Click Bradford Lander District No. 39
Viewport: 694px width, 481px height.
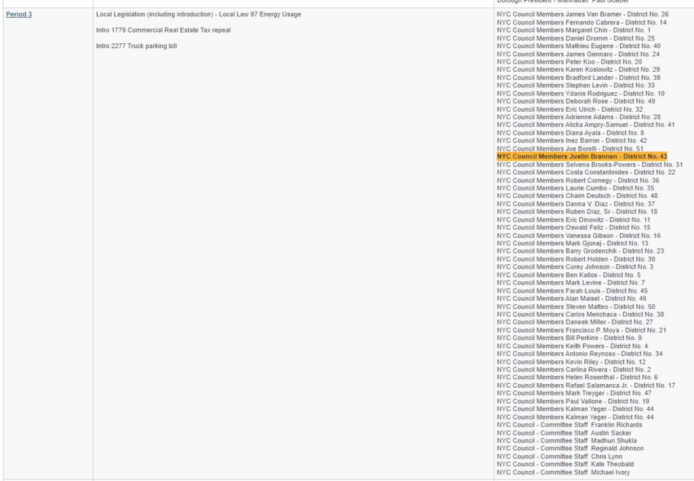click(579, 77)
